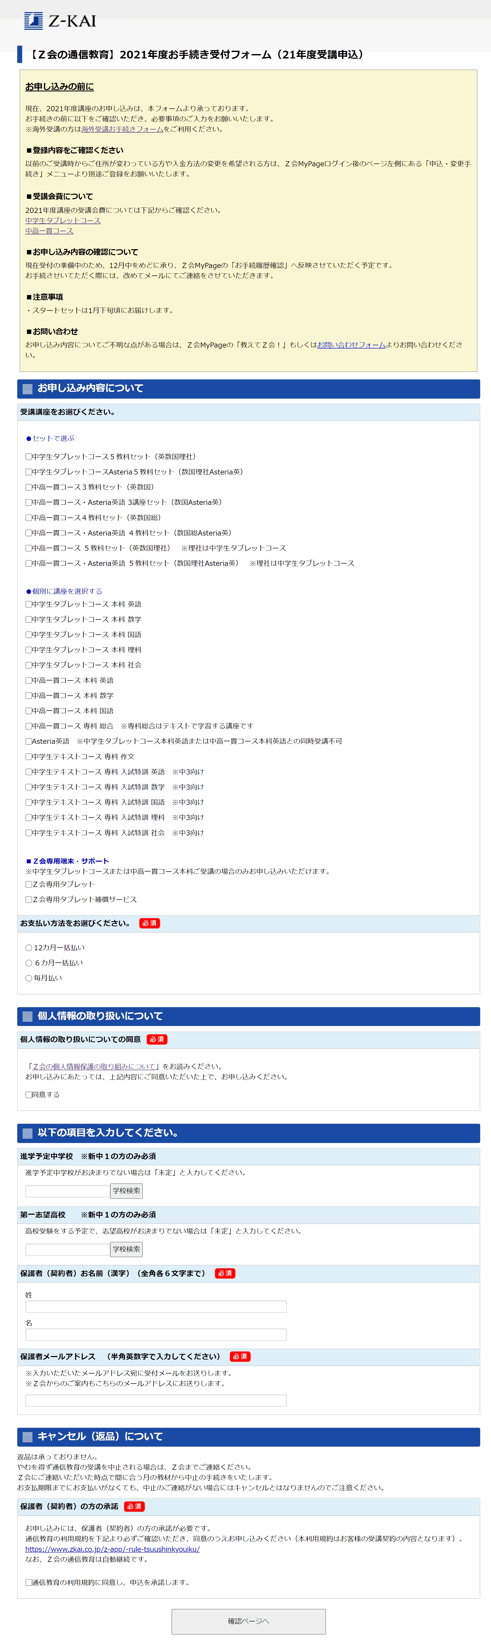Click the お申し込みの前に heading

click(59, 87)
